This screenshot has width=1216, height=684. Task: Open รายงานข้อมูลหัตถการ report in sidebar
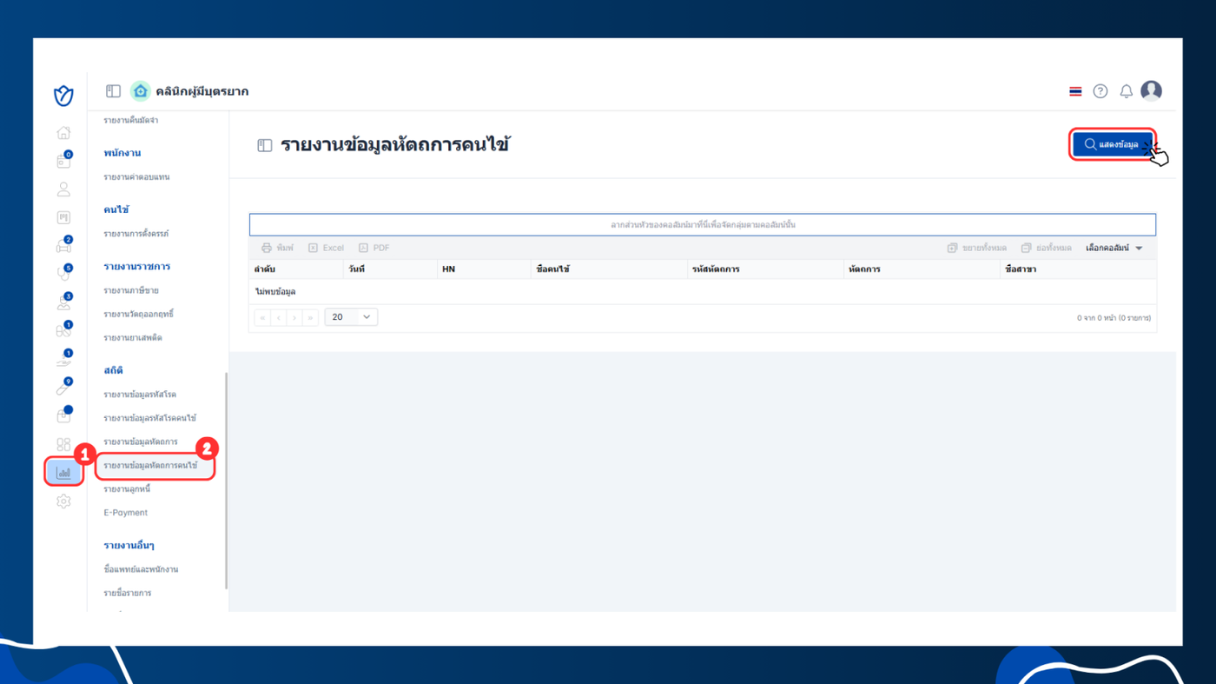[141, 442]
